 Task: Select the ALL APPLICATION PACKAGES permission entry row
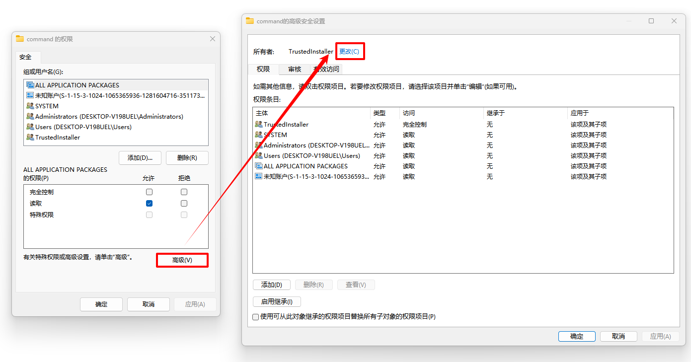(x=463, y=166)
